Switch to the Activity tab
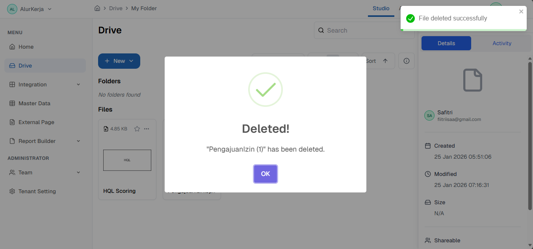This screenshot has width=533, height=249. 501,43
